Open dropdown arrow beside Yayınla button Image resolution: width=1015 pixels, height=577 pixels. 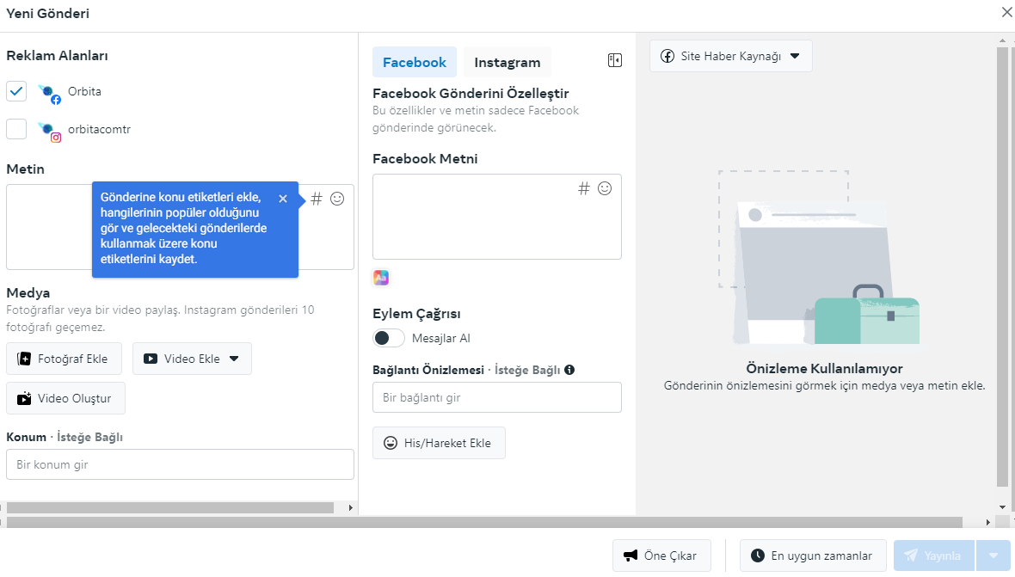[x=993, y=556]
